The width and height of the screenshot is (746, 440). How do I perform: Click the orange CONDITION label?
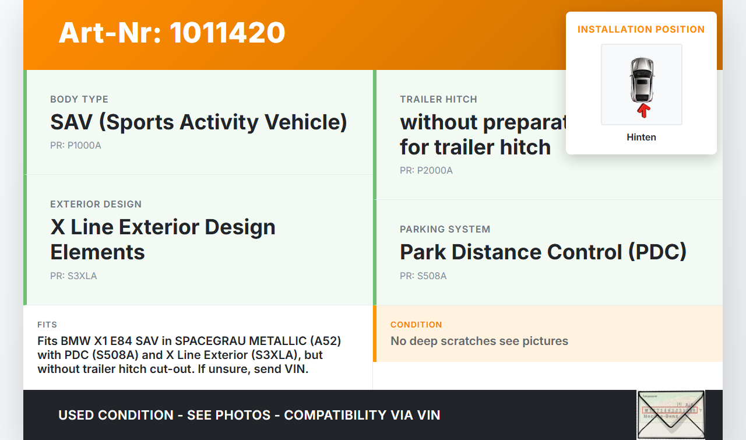pyautogui.click(x=416, y=325)
